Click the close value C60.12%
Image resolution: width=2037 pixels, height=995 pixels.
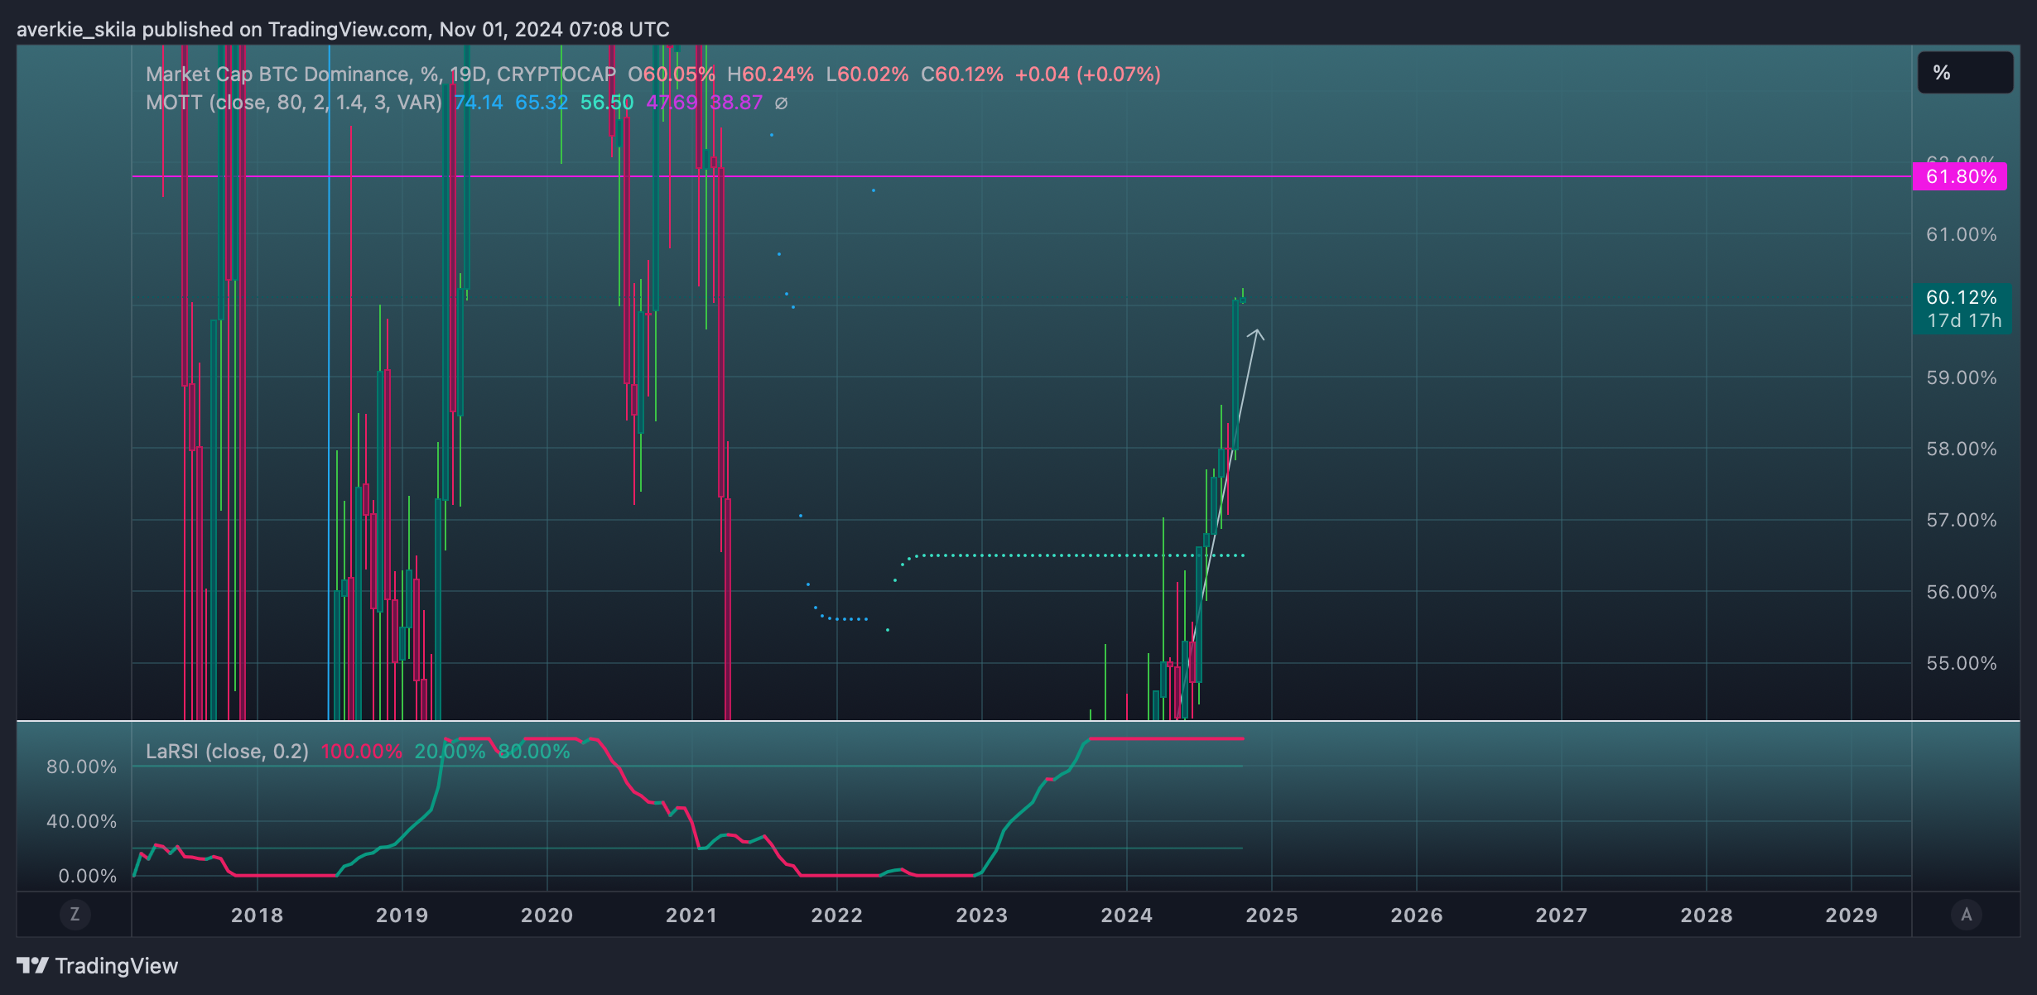click(962, 75)
